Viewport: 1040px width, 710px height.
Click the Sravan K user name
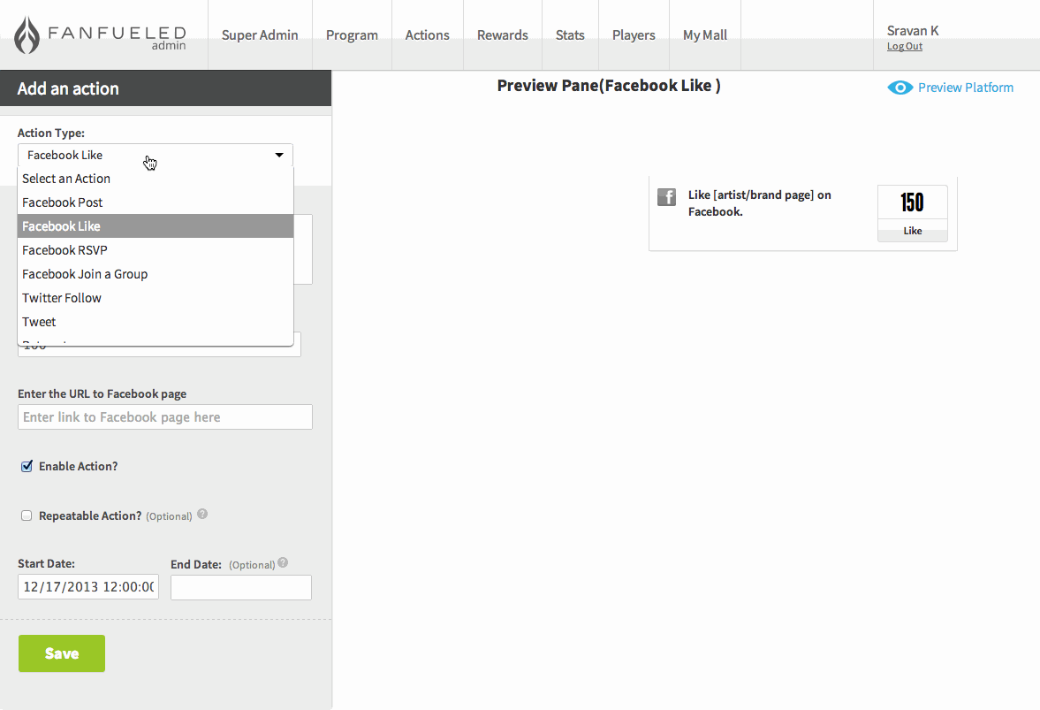pos(913,31)
